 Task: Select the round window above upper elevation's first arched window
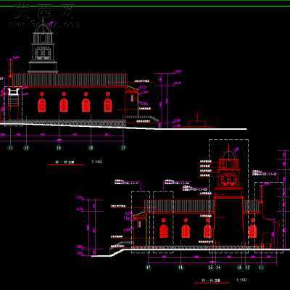42,94
